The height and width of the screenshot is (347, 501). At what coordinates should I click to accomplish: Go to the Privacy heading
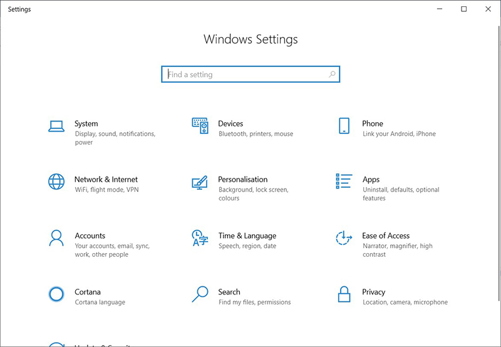373,293
